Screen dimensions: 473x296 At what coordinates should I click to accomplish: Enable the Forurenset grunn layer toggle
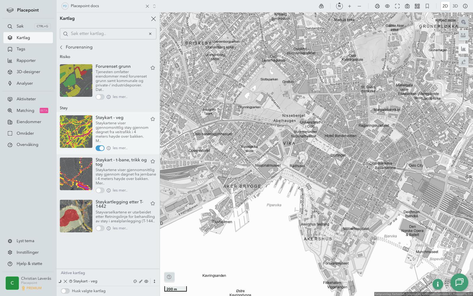[100, 97]
